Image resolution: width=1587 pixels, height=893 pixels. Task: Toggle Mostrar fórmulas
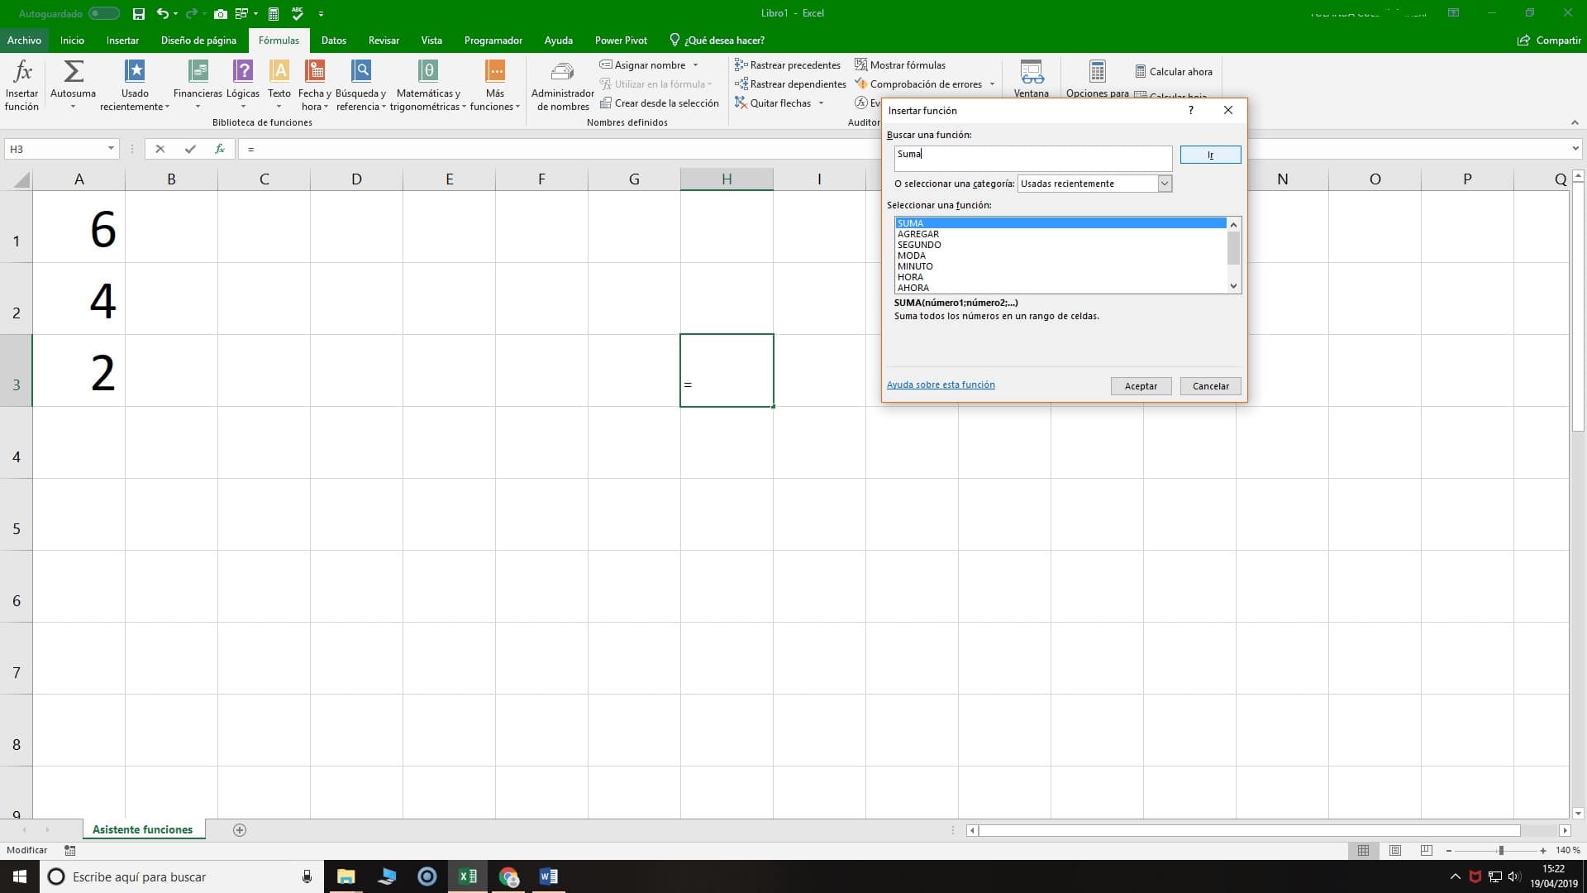(x=900, y=64)
